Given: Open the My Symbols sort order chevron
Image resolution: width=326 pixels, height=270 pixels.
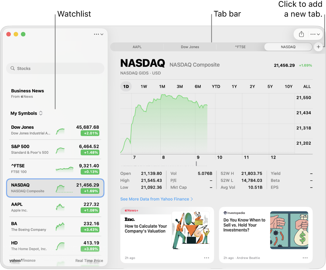Looking at the screenshot, I should (41, 113).
